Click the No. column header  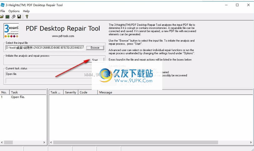tap(5, 92)
